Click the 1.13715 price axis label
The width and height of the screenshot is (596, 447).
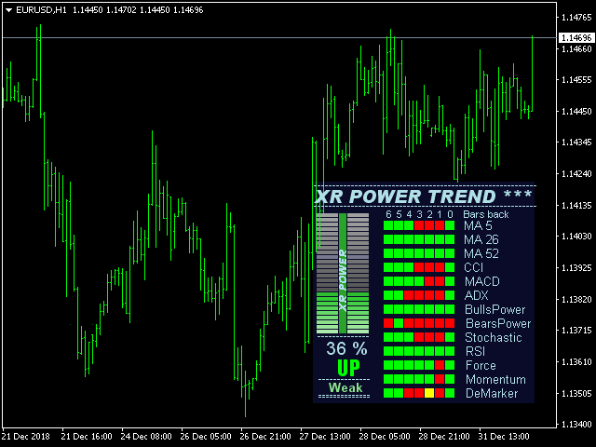point(576,331)
